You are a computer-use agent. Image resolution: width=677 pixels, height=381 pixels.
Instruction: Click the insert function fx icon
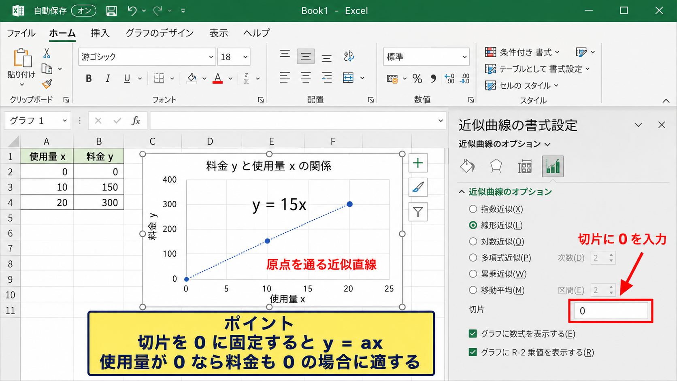coord(136,121)
